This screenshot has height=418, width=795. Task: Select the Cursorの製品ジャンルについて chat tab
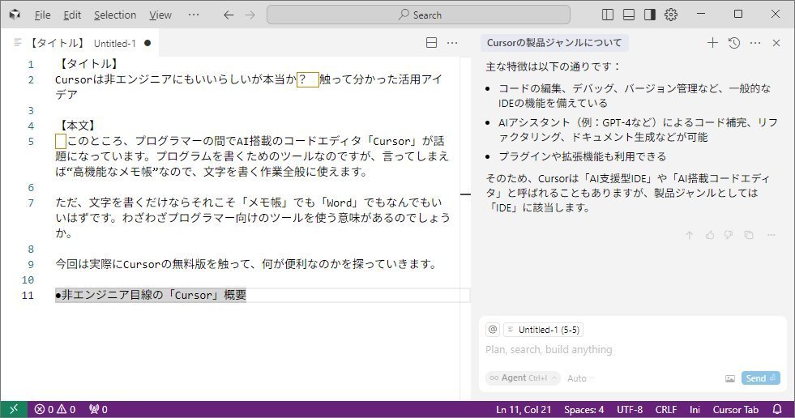(554, 43)
